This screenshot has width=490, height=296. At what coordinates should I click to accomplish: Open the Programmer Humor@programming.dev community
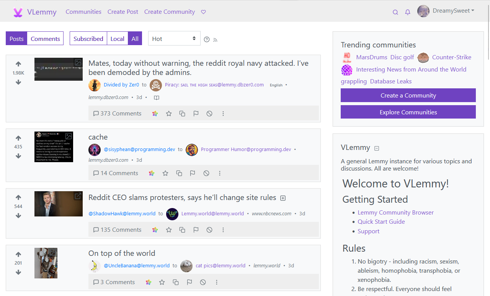click(246, 150)
